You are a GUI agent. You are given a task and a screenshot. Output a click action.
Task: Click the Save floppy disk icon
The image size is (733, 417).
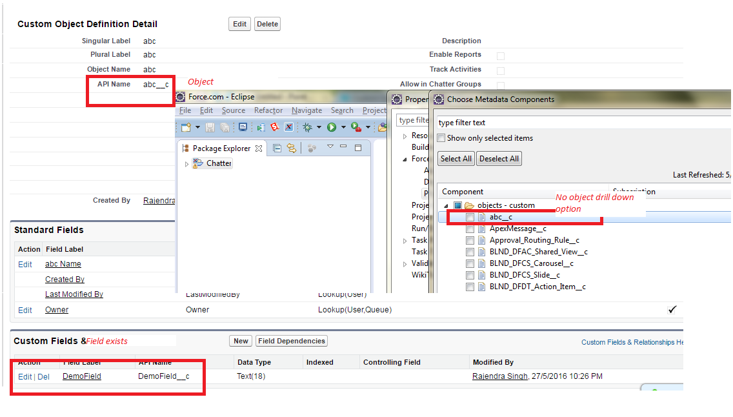[x=210, y=127]
